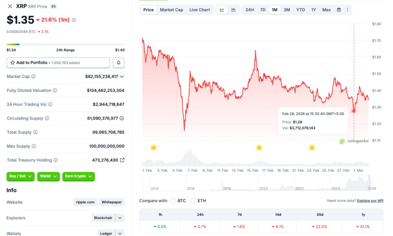Select the 7D time range
Image resolution: width=393 pixels, height=236 pixels.
263,10
